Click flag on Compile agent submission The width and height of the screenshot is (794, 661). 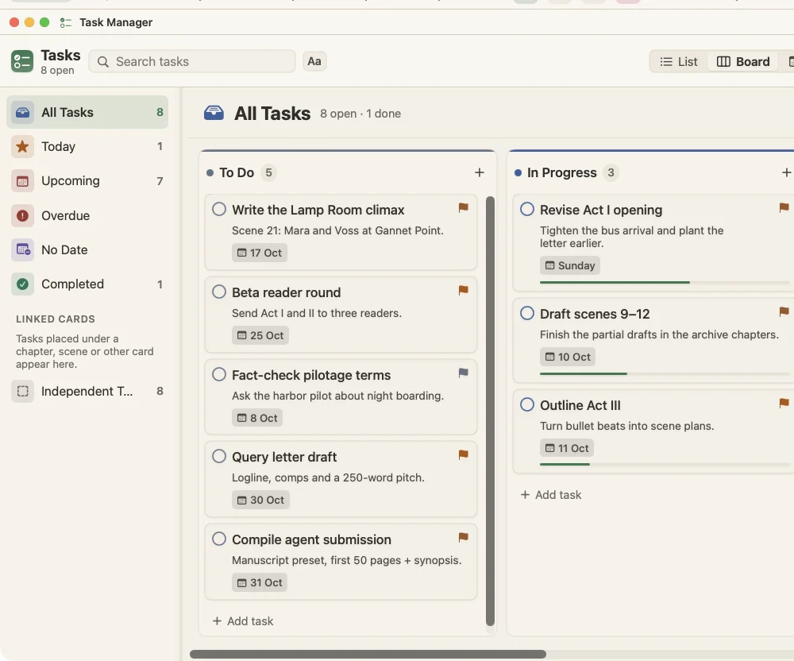coord(464,537)
